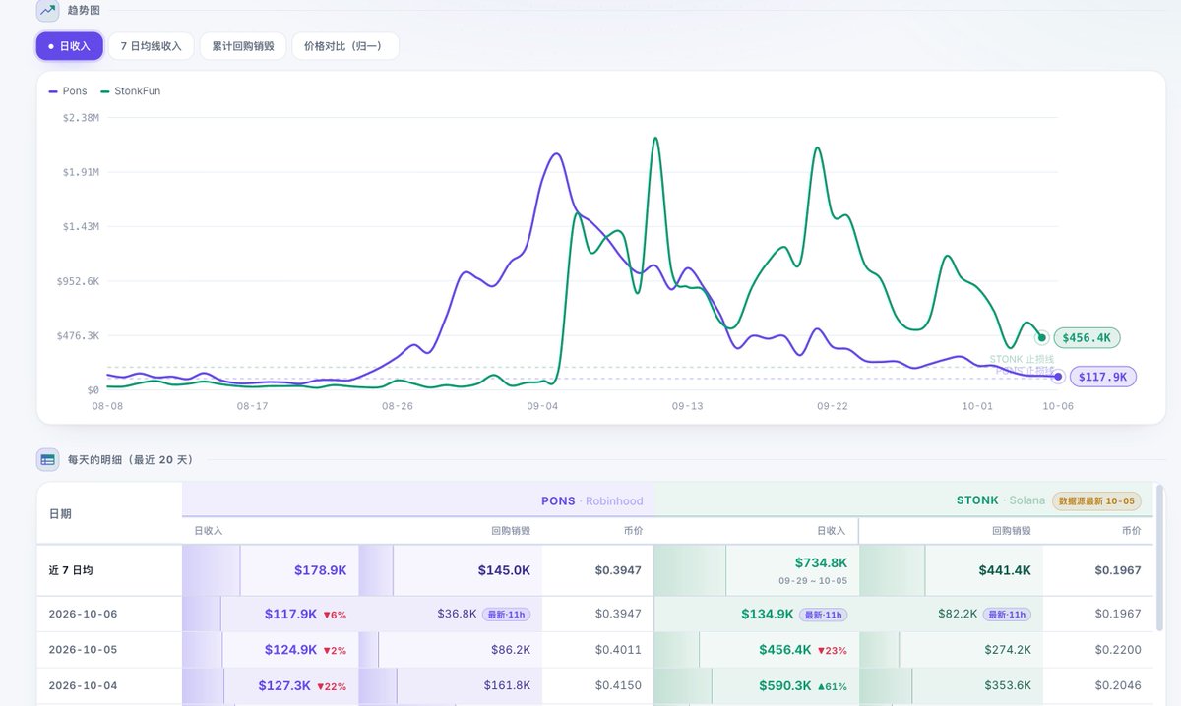Select the 2026-10-04 date row label
1181x706 pixels.
(x=83, y=685)
